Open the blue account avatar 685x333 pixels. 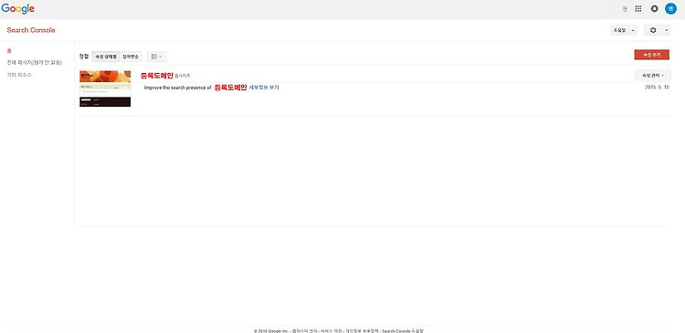click(670, 9)
